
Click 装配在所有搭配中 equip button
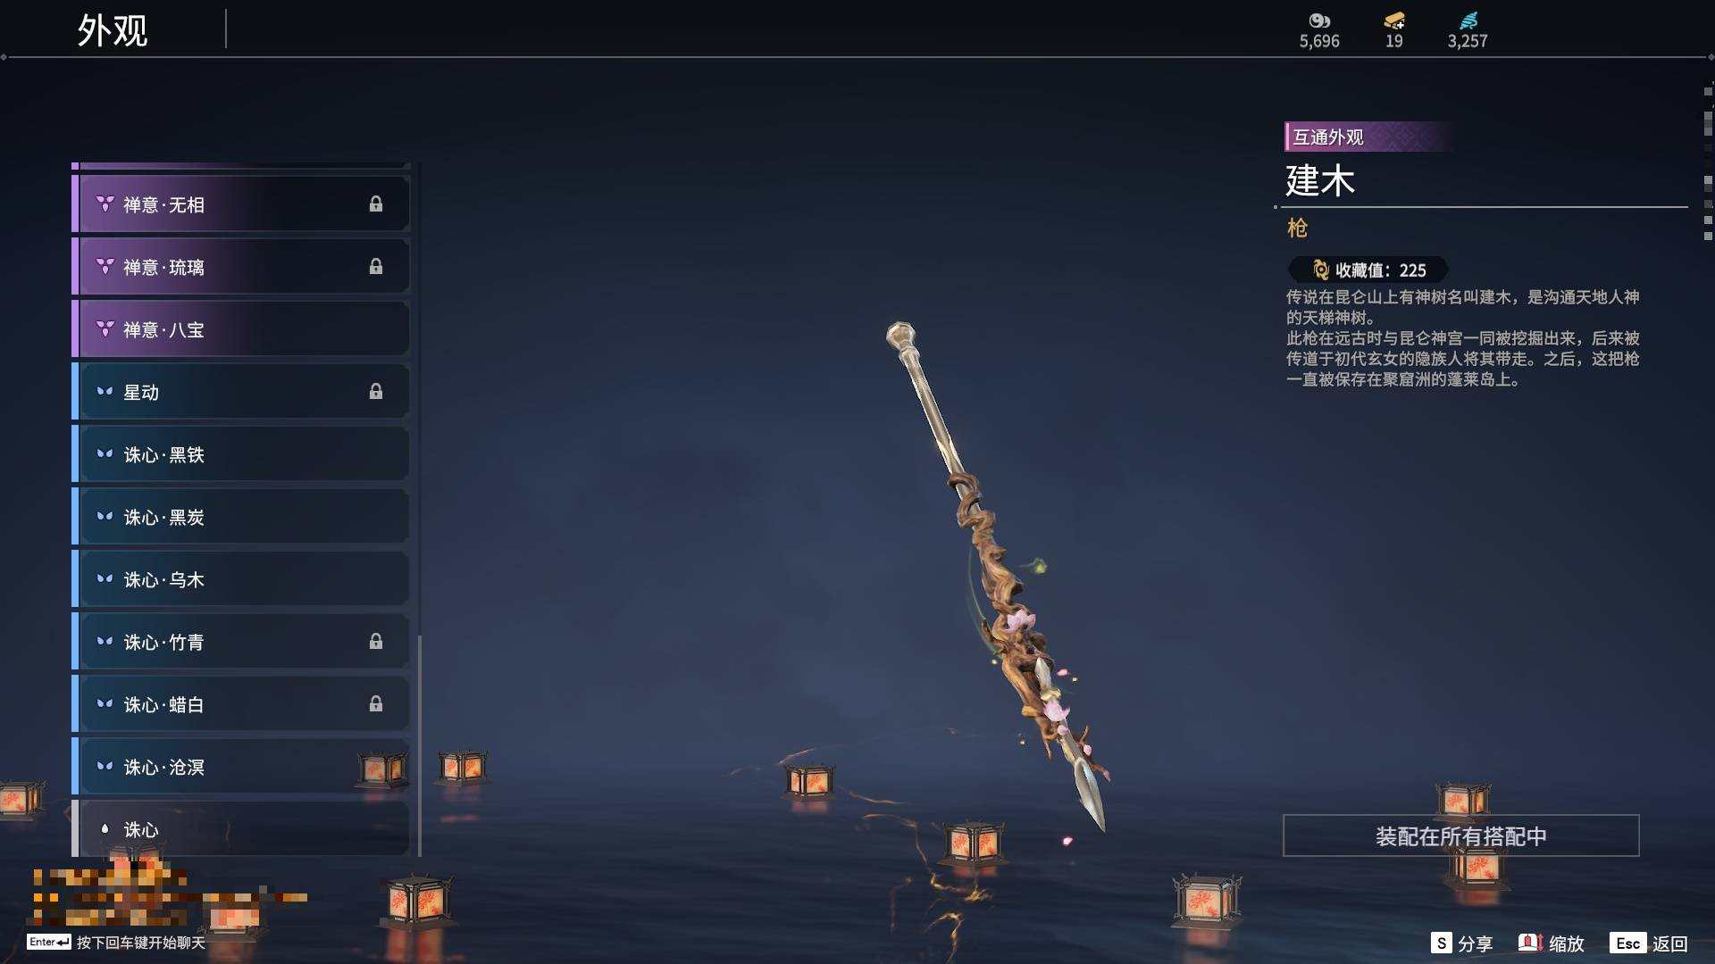click(x=1461, y=835)
